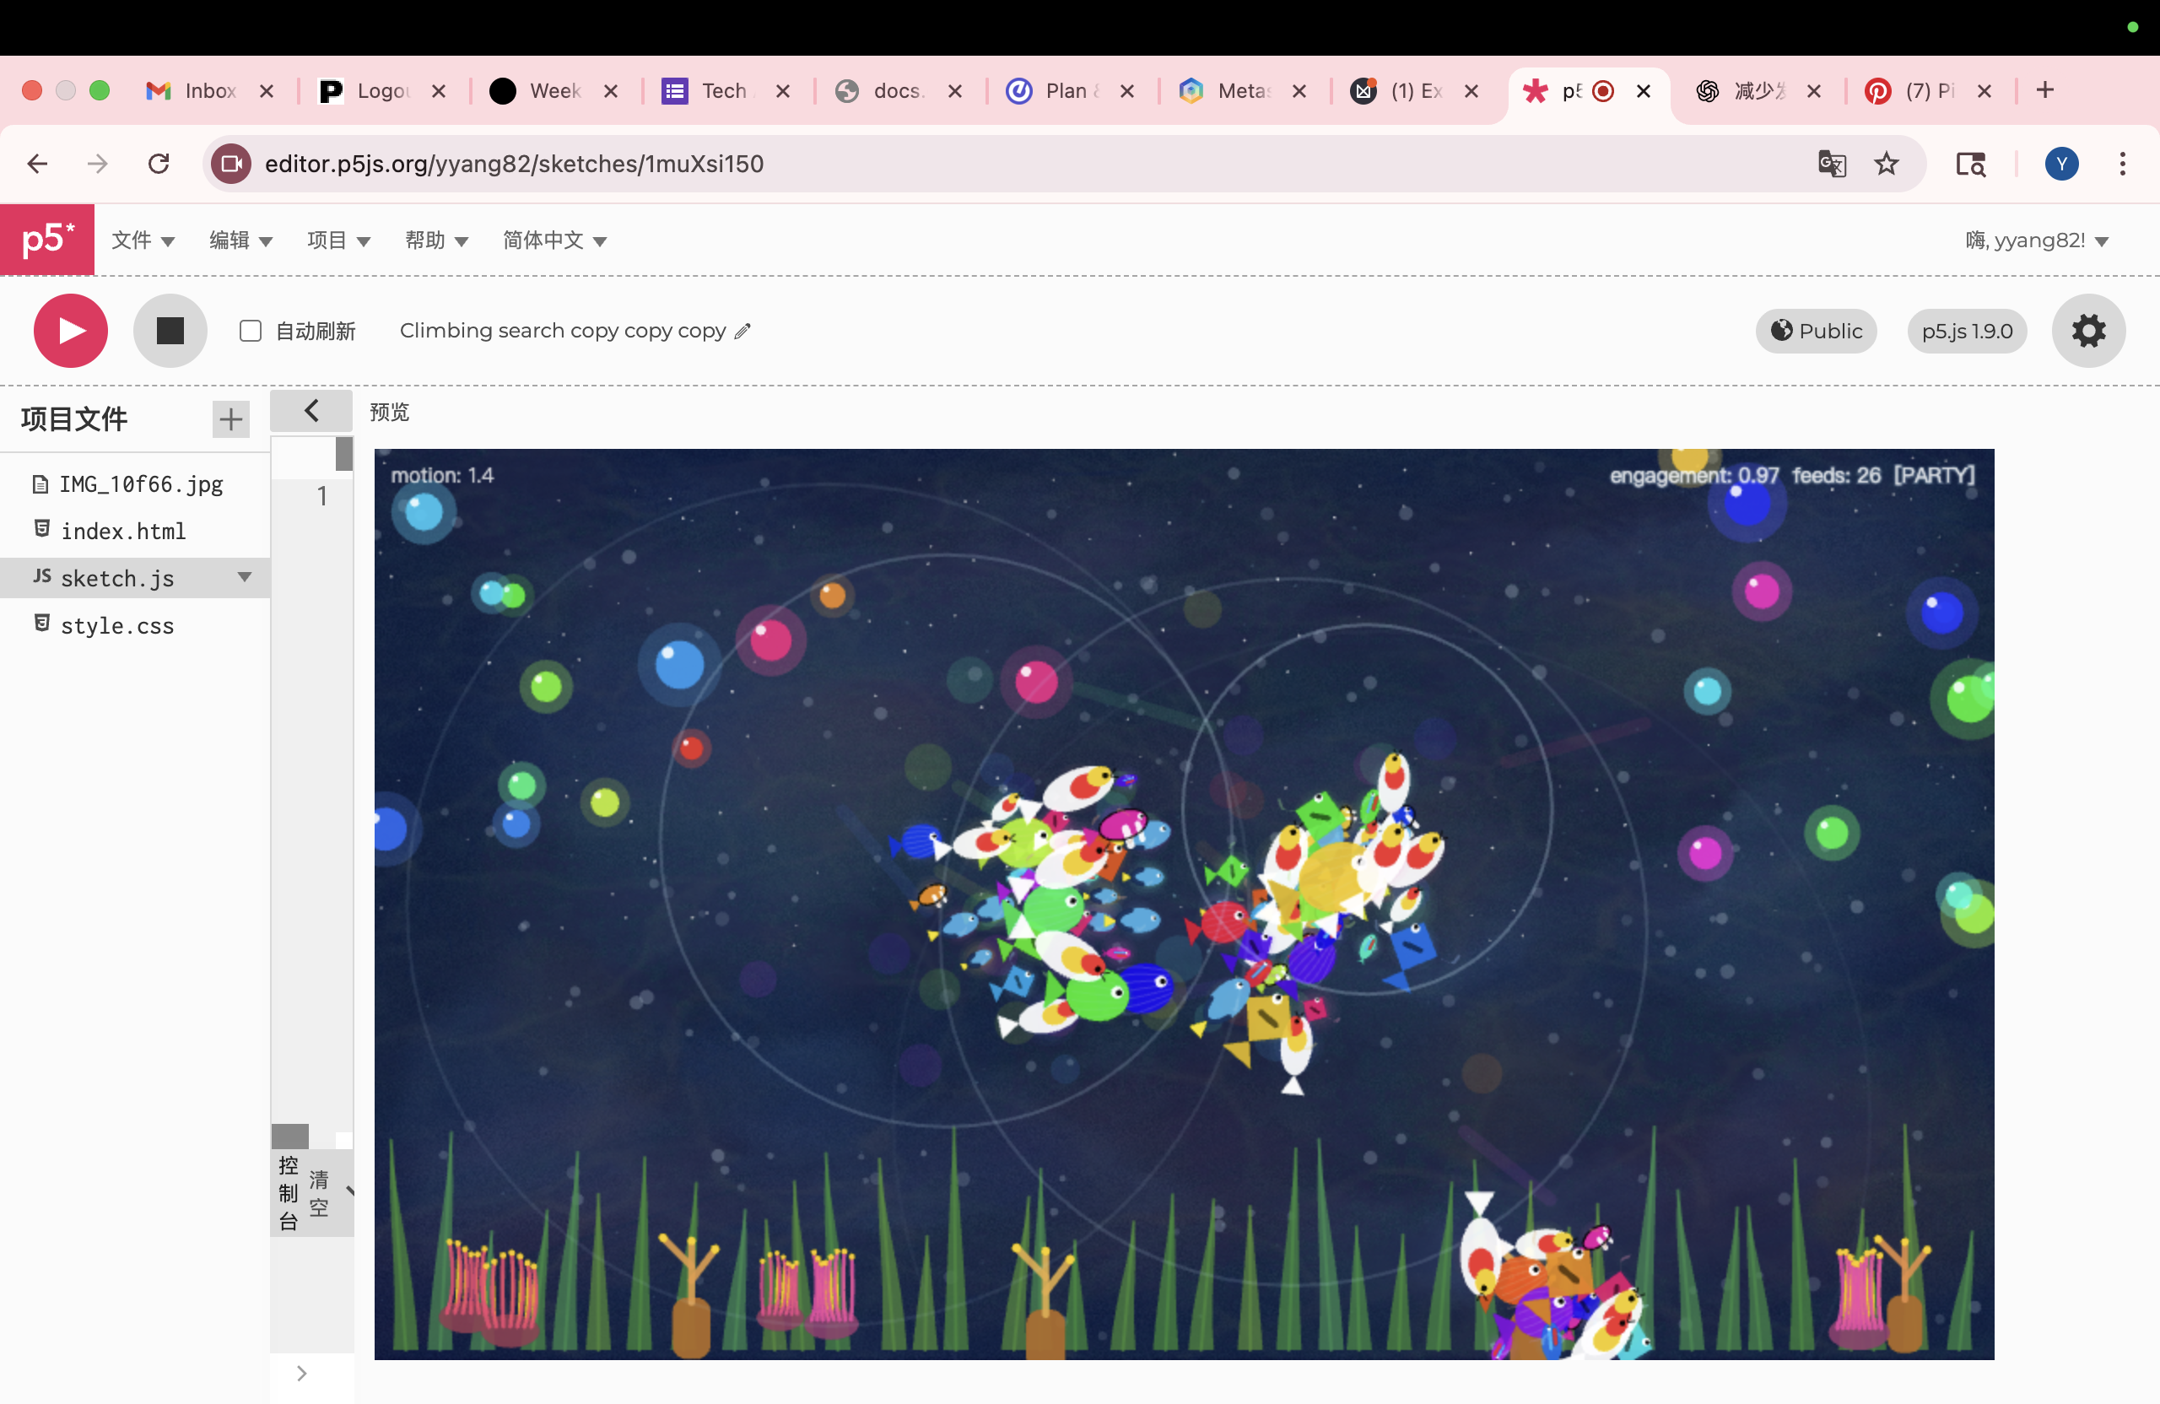Click the Google Translate icon in address bar
The width and height of the screenshot is (2160, 1404).
pyautogui.click(x=1832, y=164)
